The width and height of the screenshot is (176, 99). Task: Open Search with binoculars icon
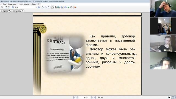65,7
